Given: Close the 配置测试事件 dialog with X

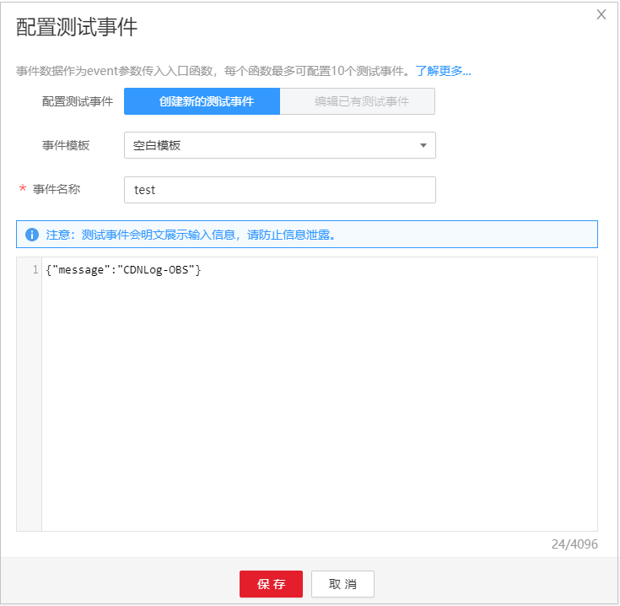Looking at the screenshot, I should (601, 14).
